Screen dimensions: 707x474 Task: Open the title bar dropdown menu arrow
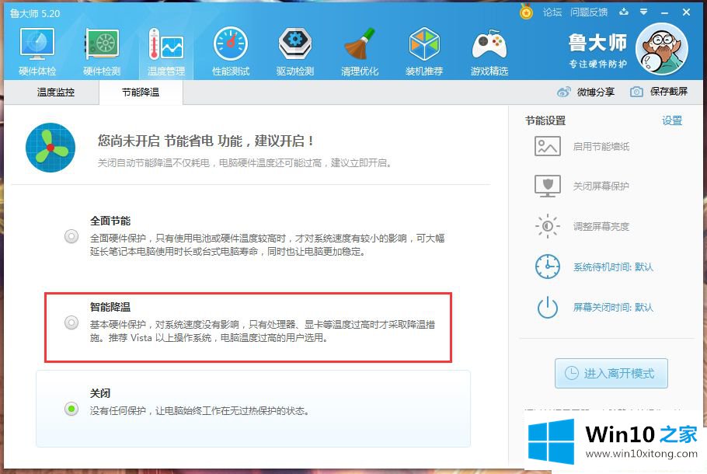point(644,12)
